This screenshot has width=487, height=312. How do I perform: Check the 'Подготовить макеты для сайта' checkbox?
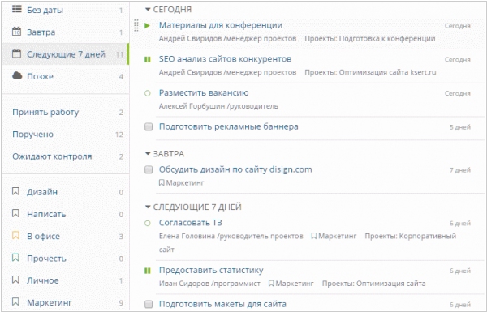[x=149, y=304]
